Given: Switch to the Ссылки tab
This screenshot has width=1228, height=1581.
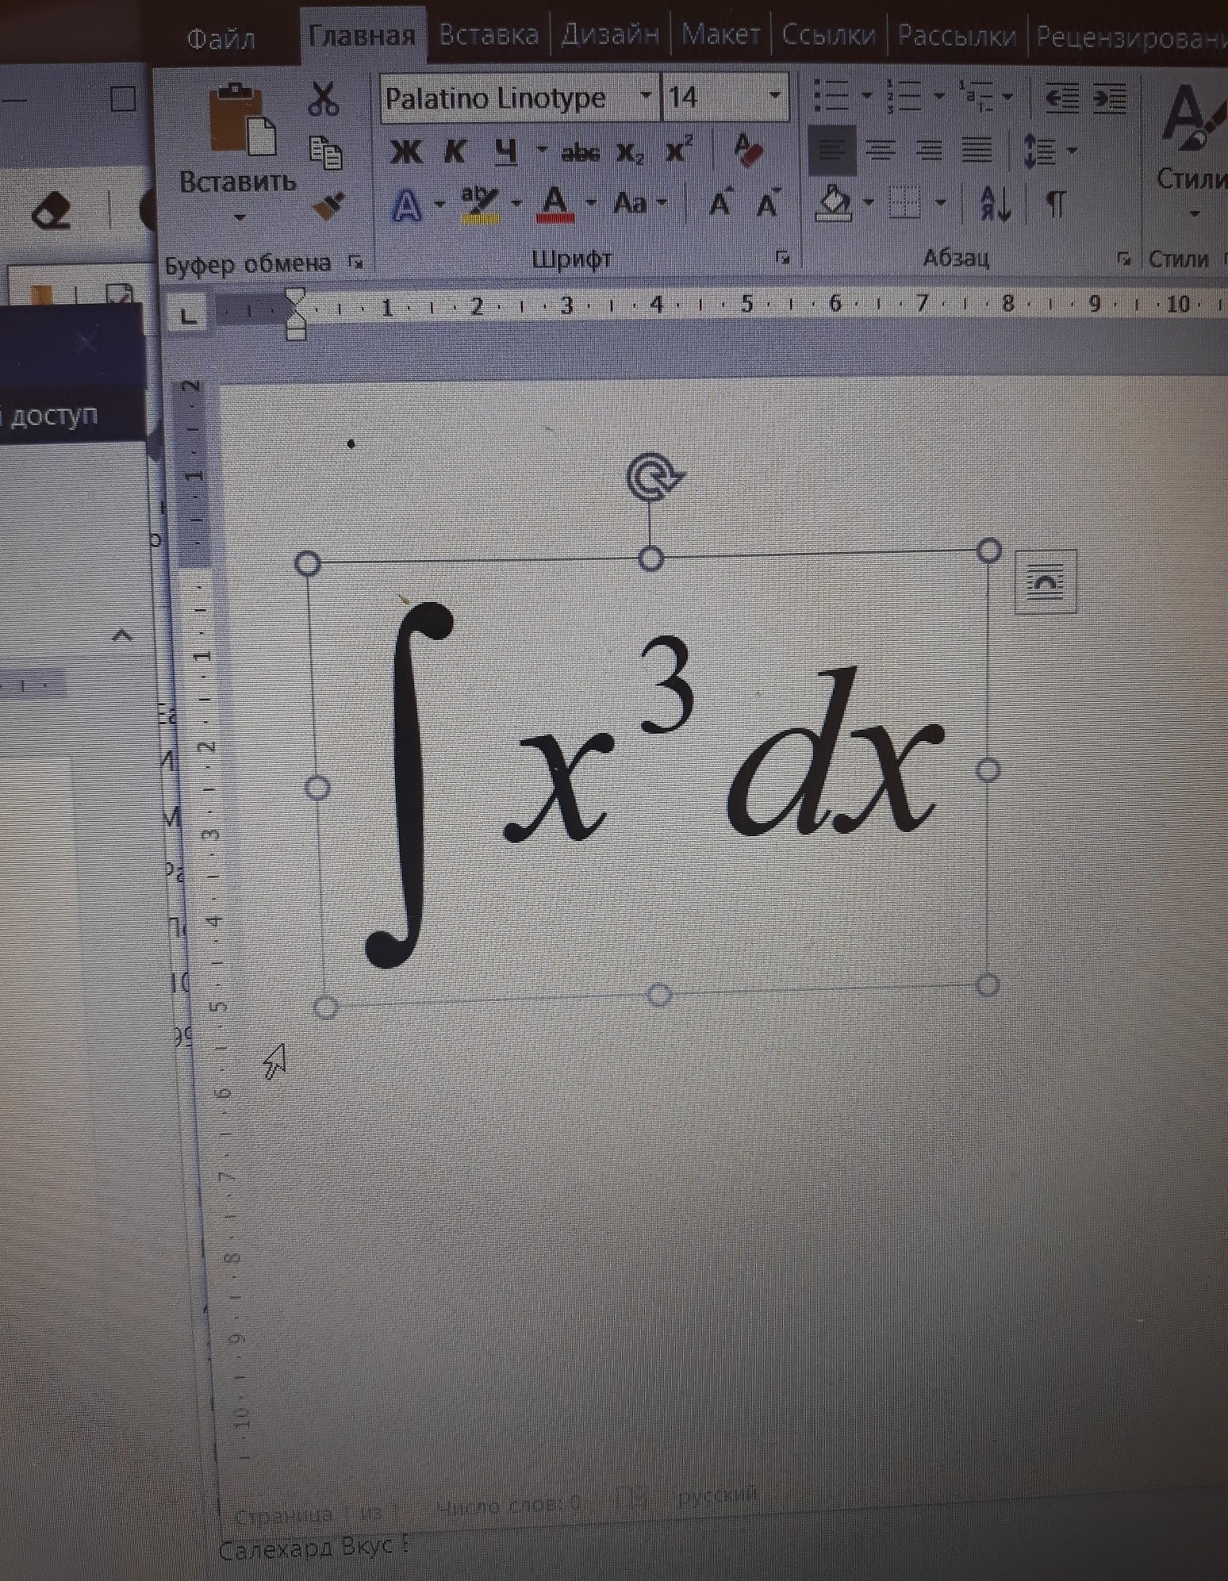Looking at the screenshot, I should [829, 35].
